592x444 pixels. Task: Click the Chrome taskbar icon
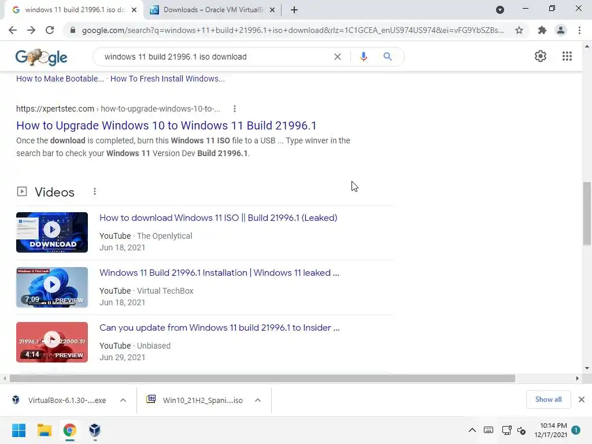click(x=69, y=430)
